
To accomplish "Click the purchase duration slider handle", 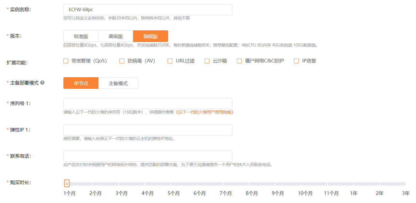I will pos(67,183).
